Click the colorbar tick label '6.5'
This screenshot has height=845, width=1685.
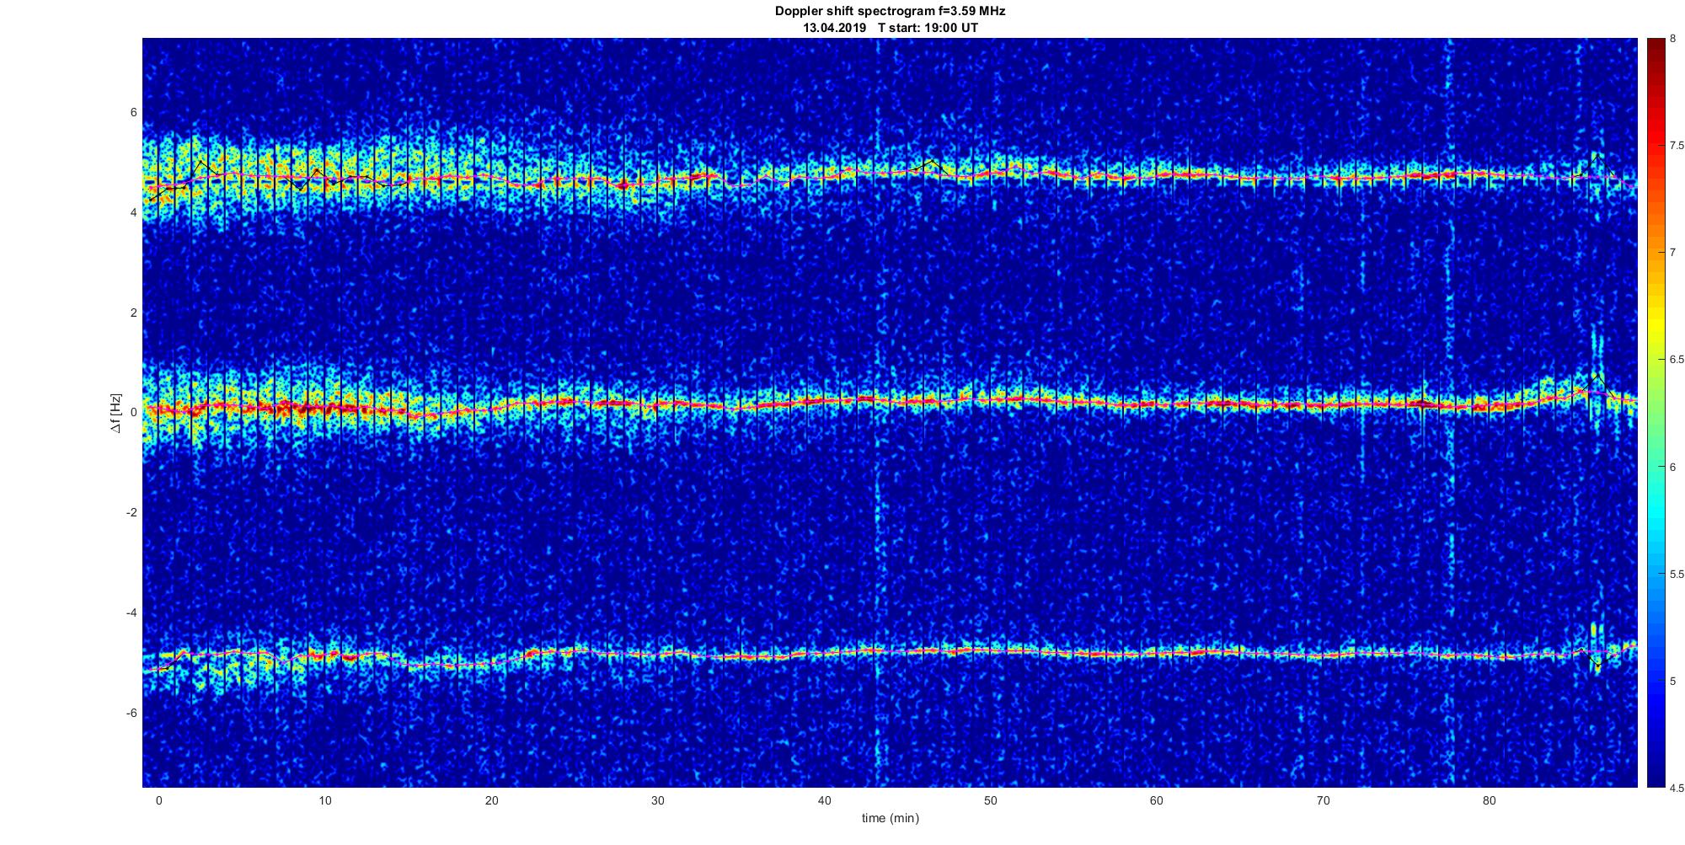coord(1677,360)
